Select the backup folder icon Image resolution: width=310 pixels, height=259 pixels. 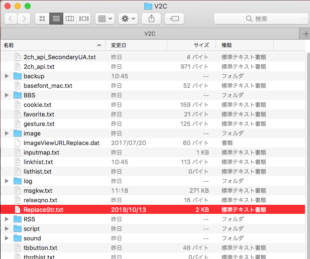pyautogui.click(x=18, y=76)
